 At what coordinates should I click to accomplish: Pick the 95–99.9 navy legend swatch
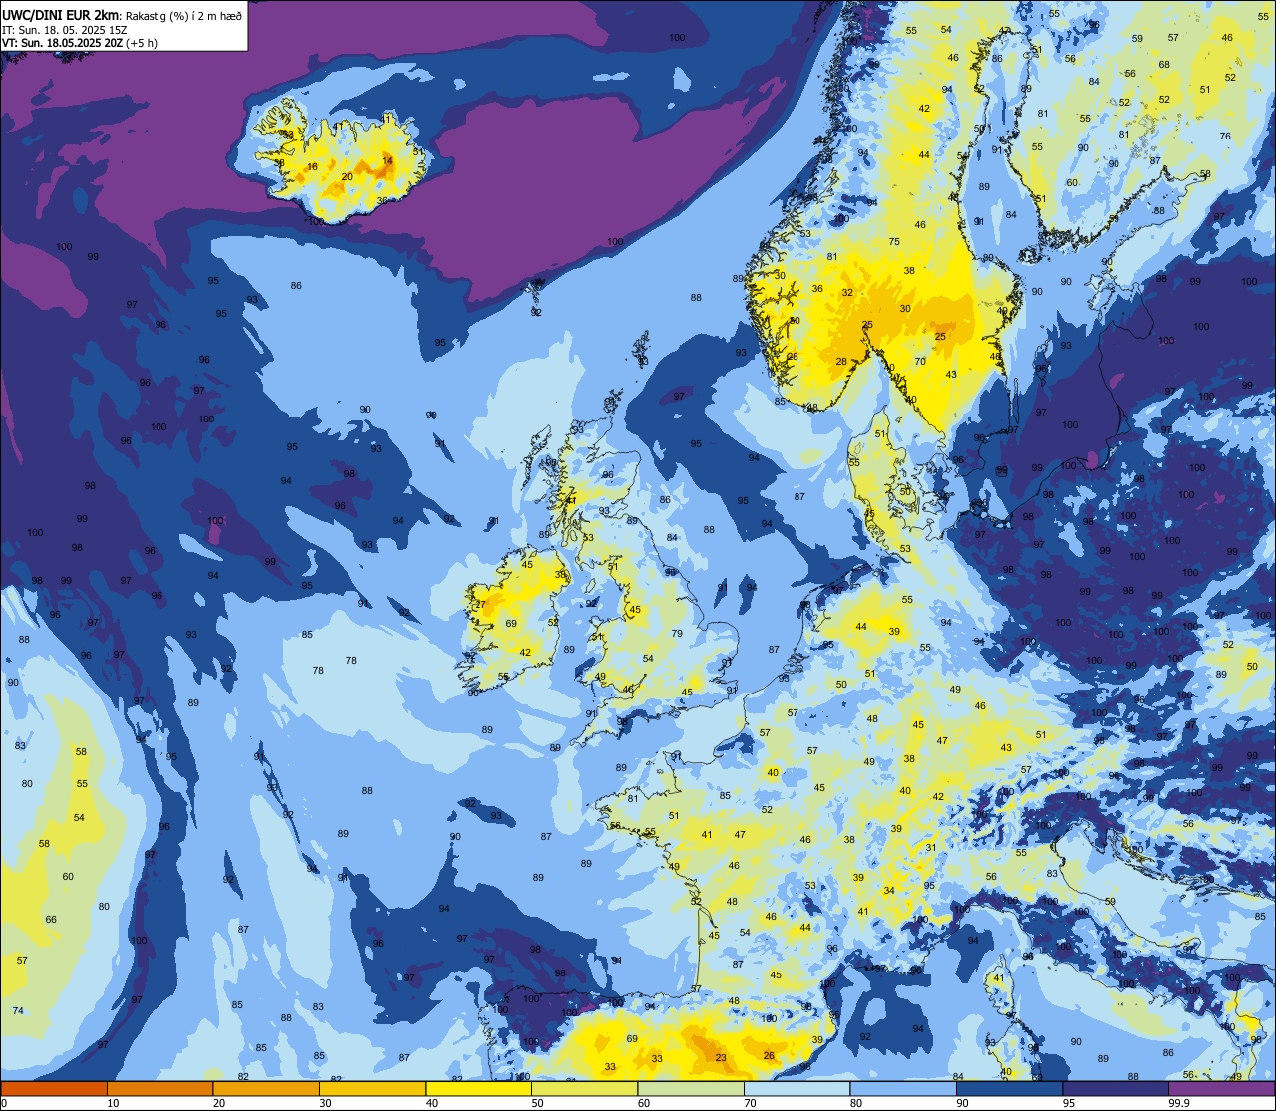coord(1116,1088)
